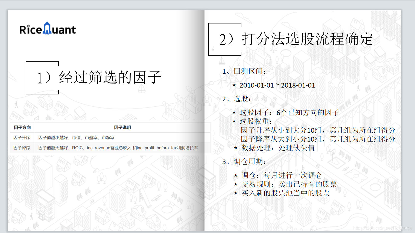Select the '因子降序' table cell
This screenshot has width=415, height=233.
[22, 148]
